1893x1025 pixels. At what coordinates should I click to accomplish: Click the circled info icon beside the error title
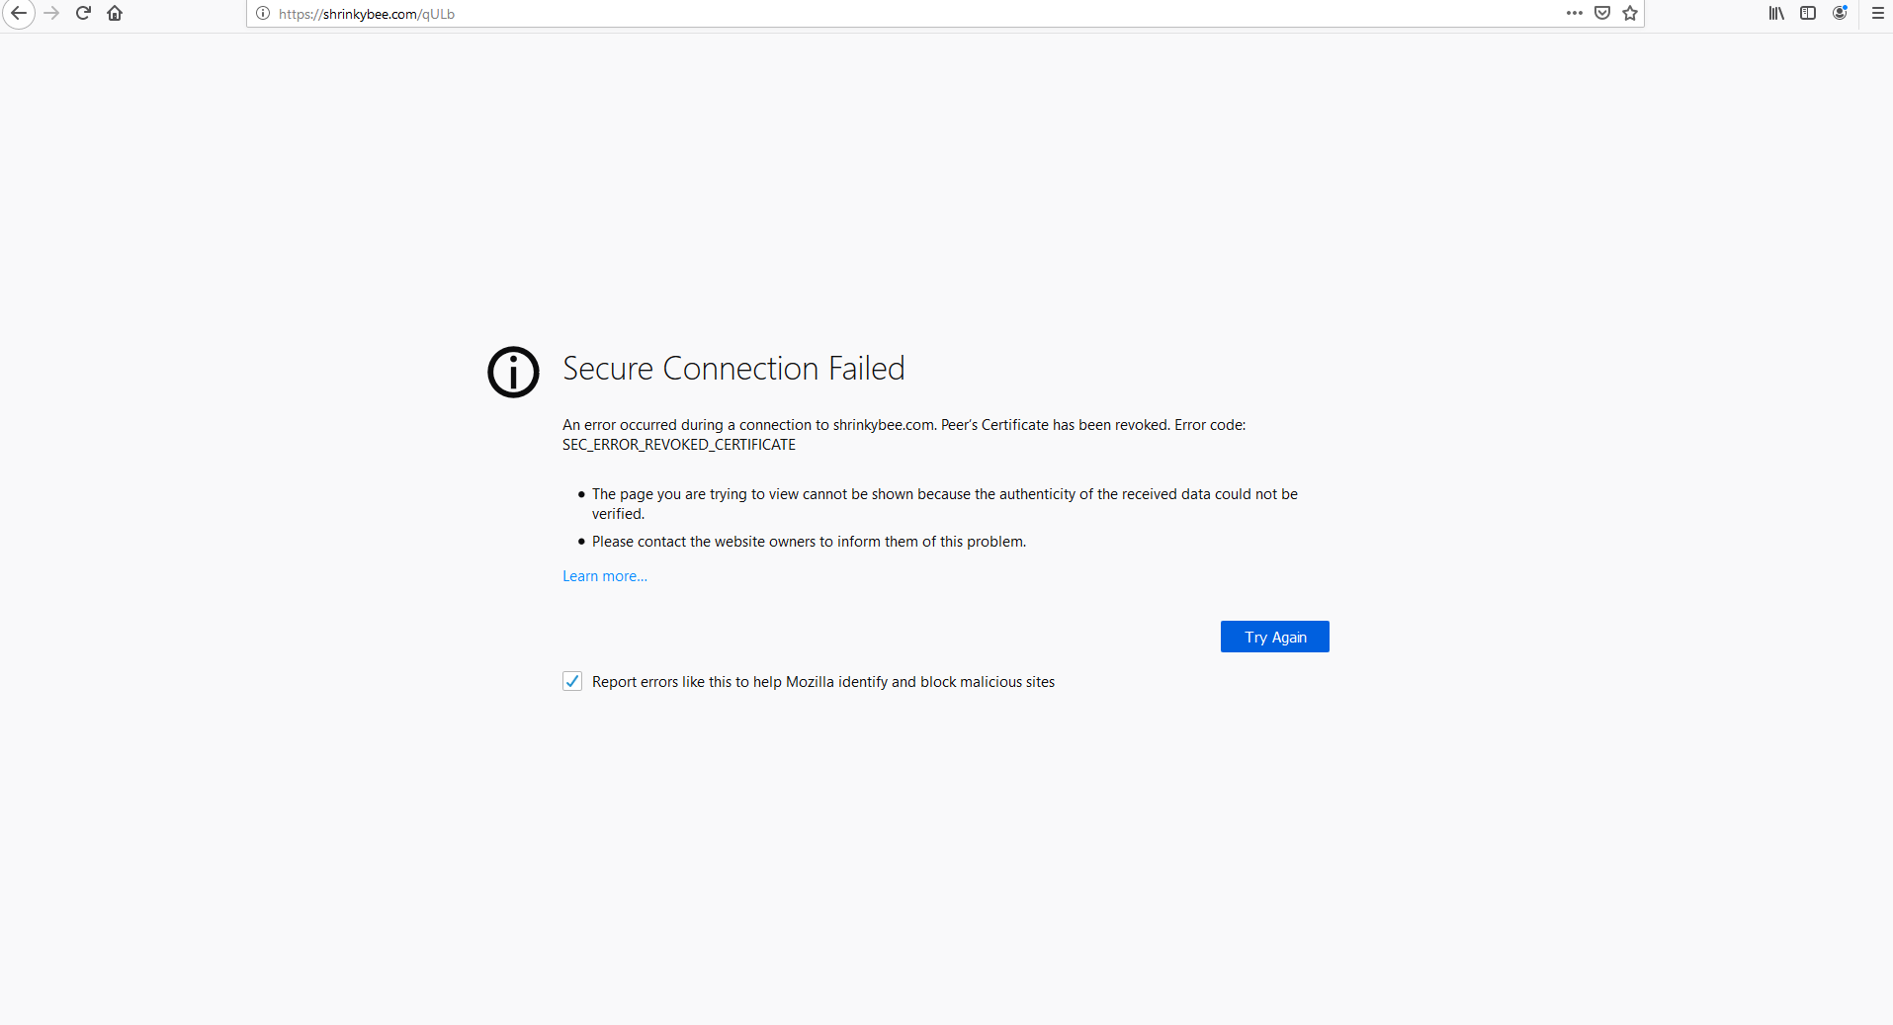click(x=512, y=373)
